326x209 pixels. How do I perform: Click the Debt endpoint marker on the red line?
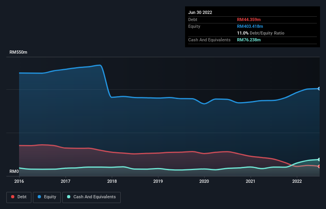(x=319, y=166)
